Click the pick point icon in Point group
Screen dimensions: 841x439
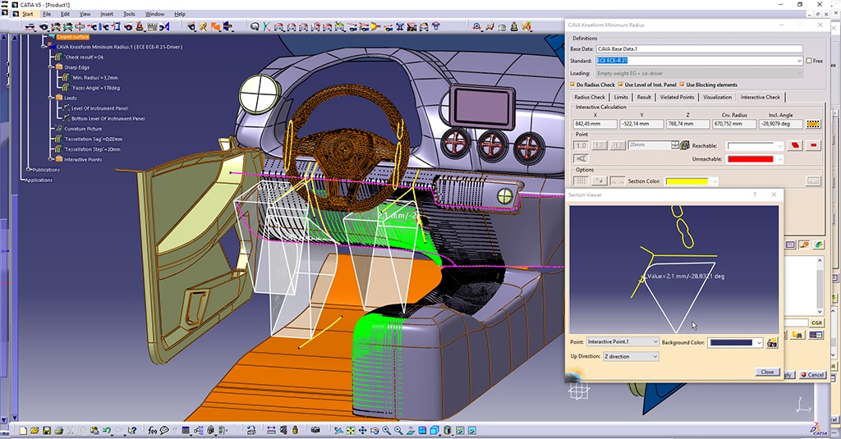coord(684,145)
